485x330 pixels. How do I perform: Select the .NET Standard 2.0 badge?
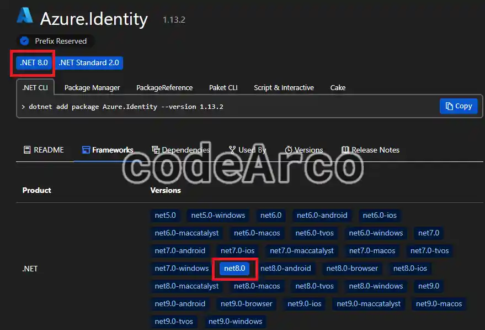[x=89, y=62]
